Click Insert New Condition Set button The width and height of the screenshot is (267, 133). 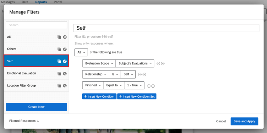[137, 96]
